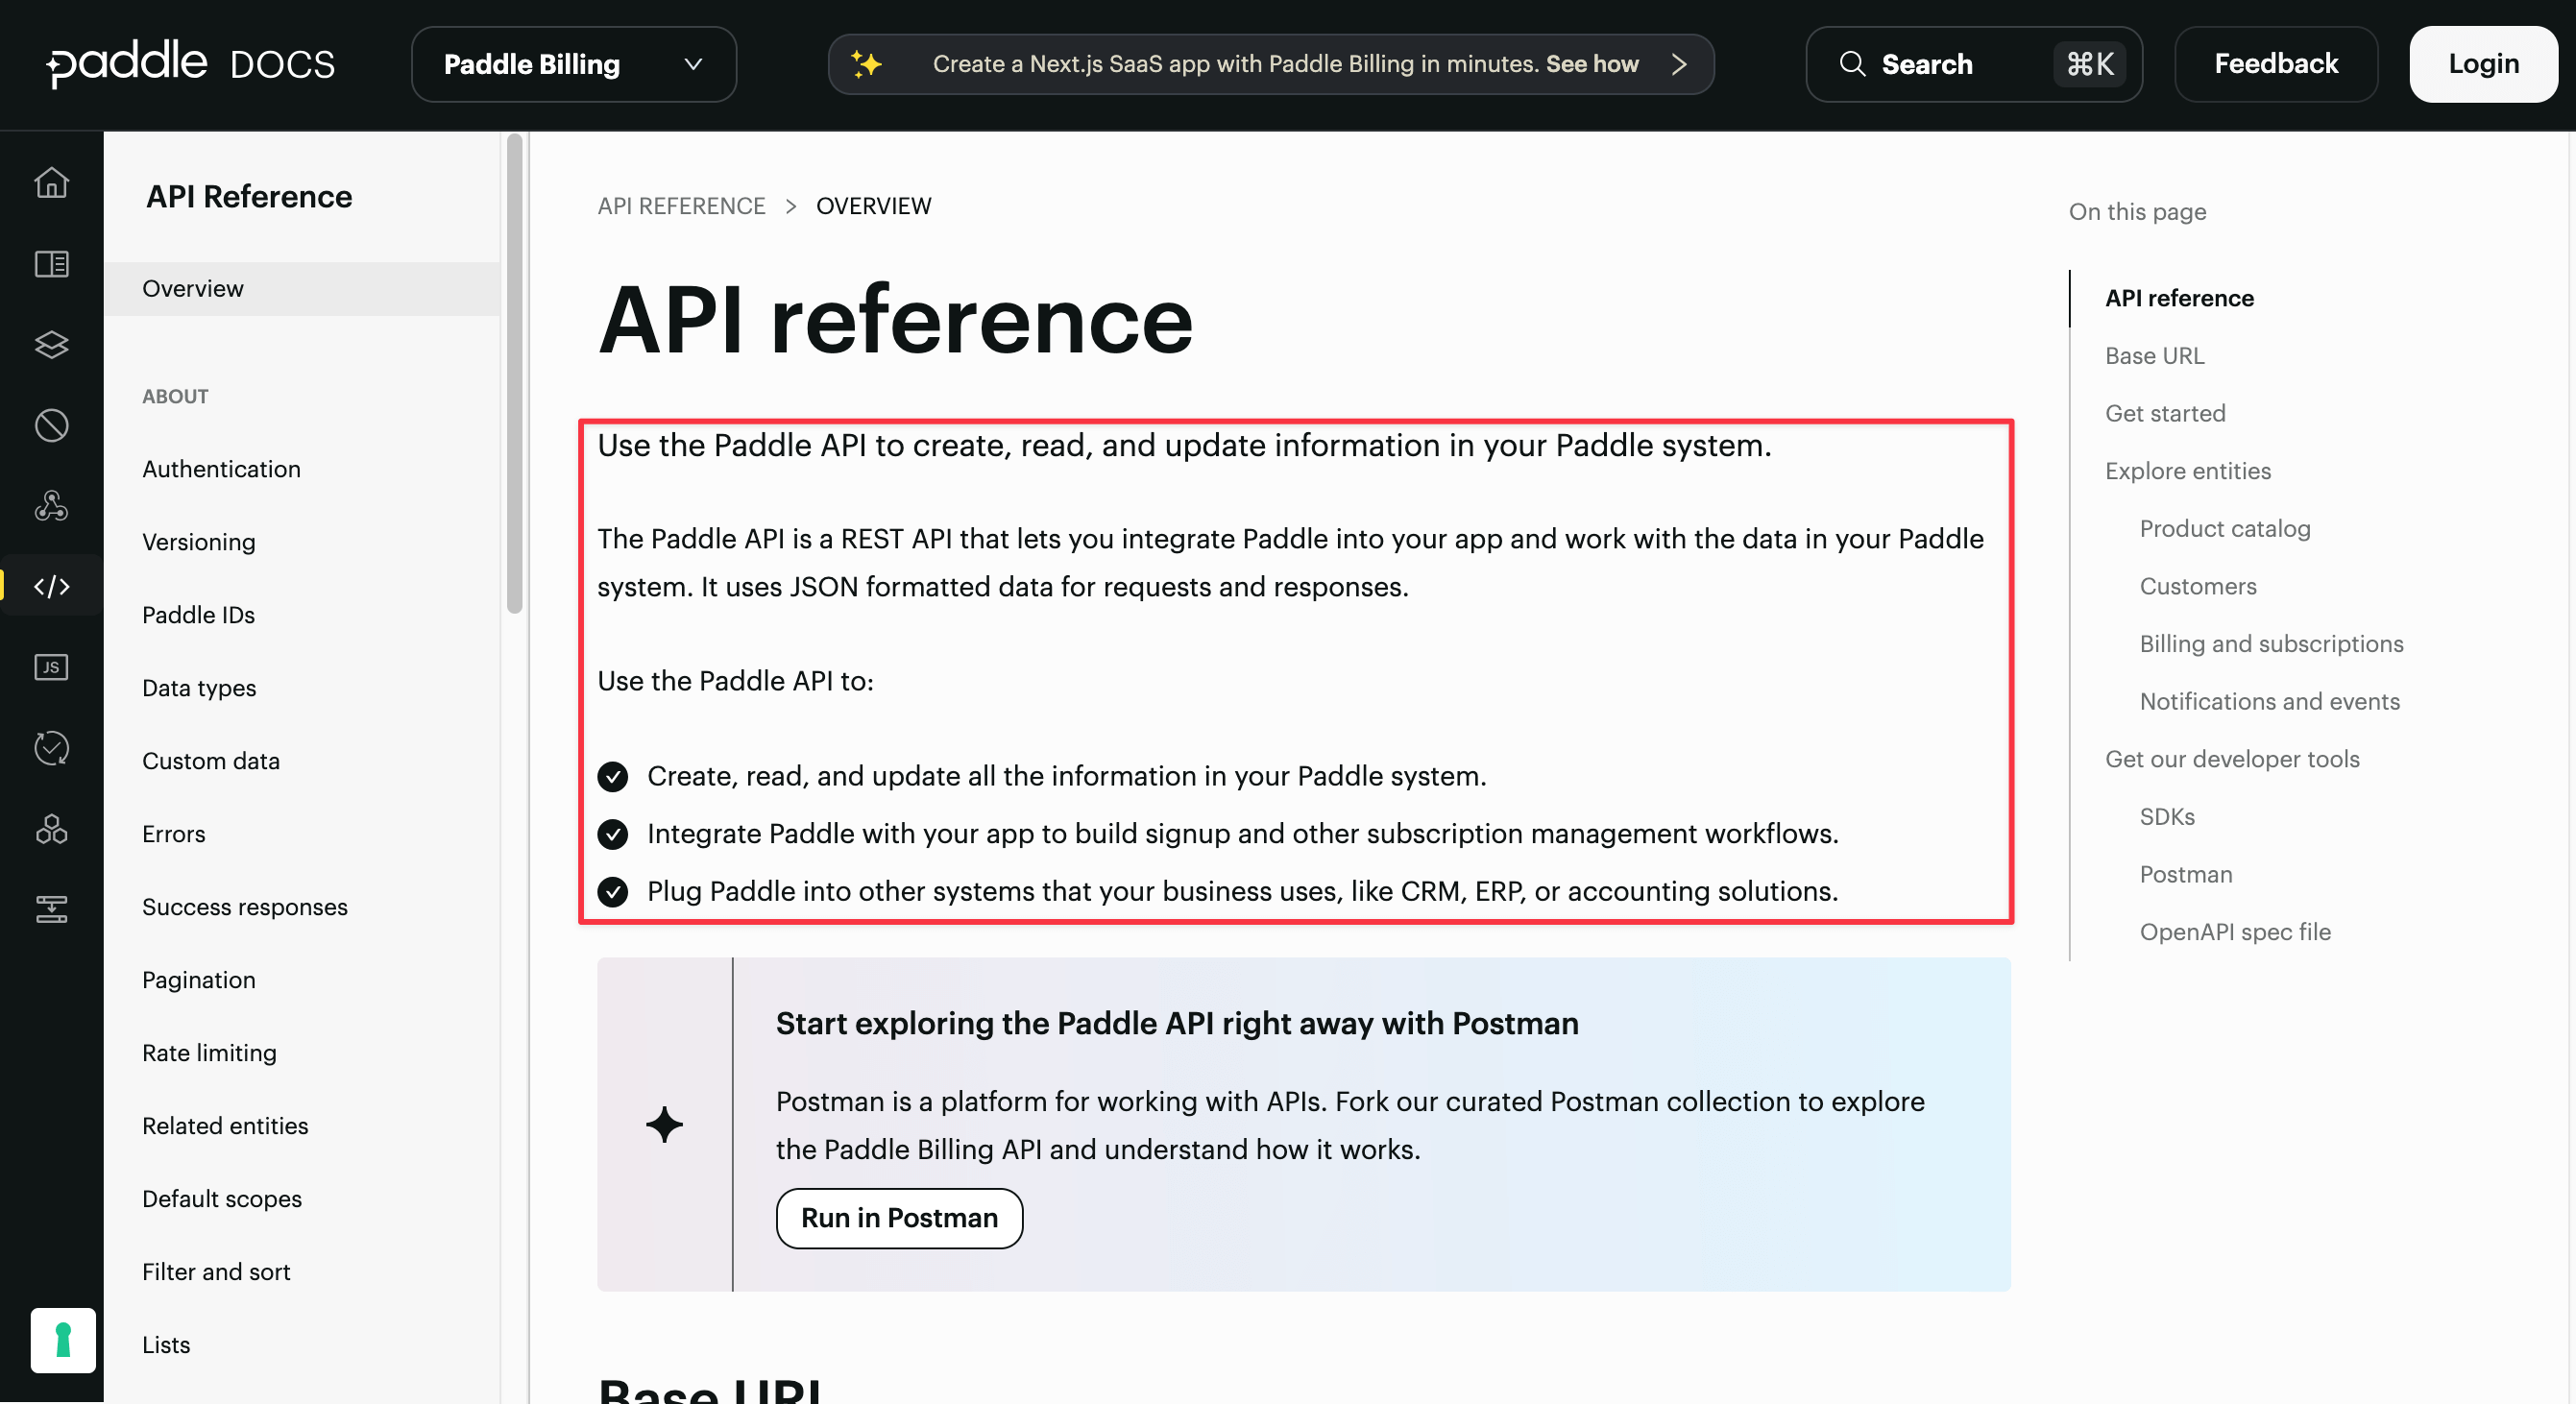The width and height of the screenshot is (2576, 1404).
Task: Switch to the Authentication page
Action: tap(222, 468)
